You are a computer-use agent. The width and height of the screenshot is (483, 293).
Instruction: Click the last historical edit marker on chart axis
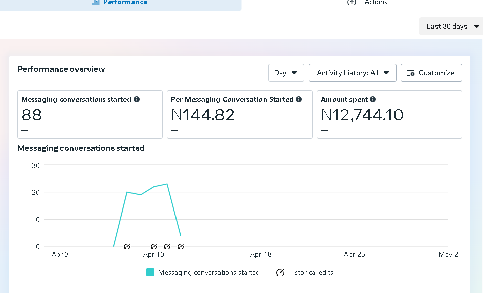[x=181, y=246]
